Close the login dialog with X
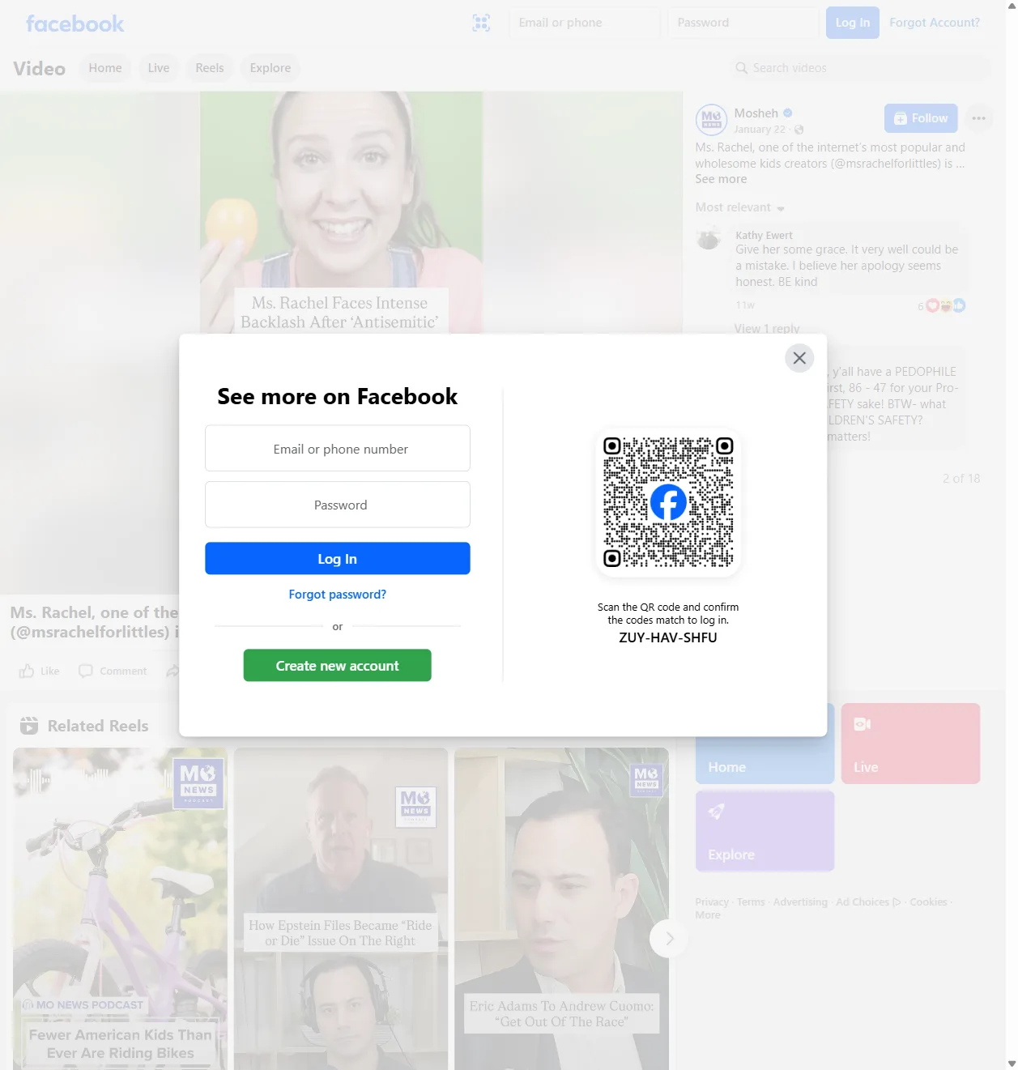This screenshot has height=1070, width=1018. pyautogui.click(x=799, y=358)
